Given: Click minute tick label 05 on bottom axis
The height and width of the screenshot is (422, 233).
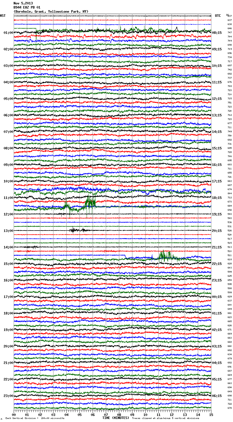Looking at the screenshot, I should point(79,415).
